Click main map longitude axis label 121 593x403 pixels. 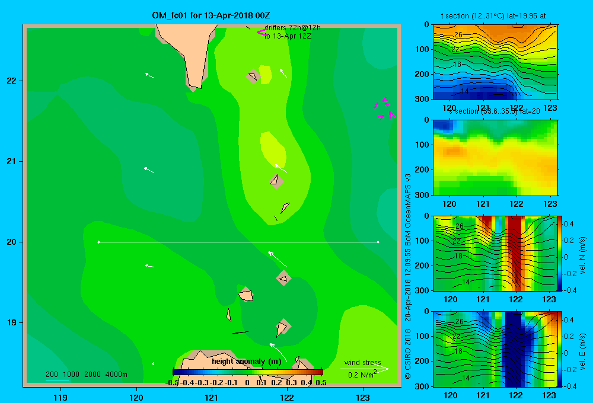[x=212, y=397]
